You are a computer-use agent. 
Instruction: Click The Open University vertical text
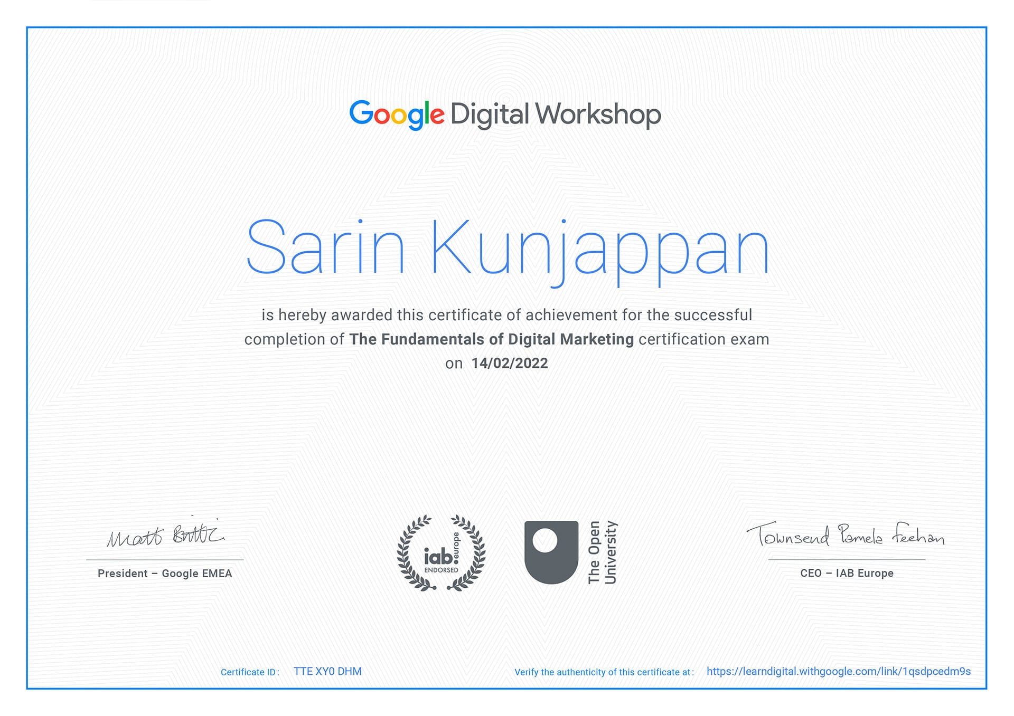pos(602,552)
